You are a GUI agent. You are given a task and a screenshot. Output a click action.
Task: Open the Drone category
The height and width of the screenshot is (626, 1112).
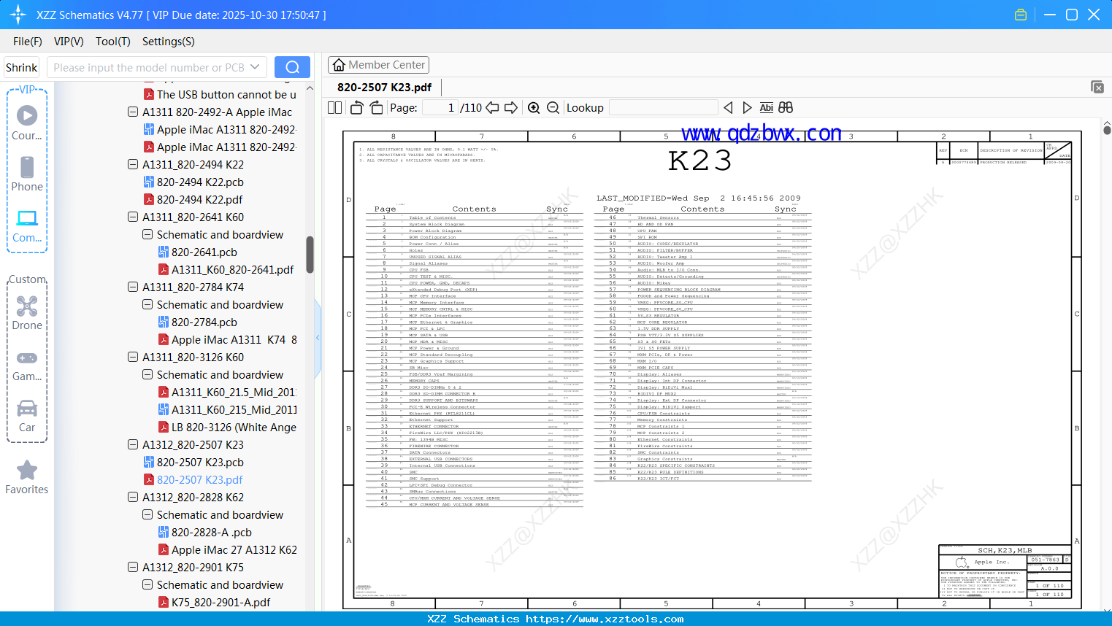click(27, 314)
